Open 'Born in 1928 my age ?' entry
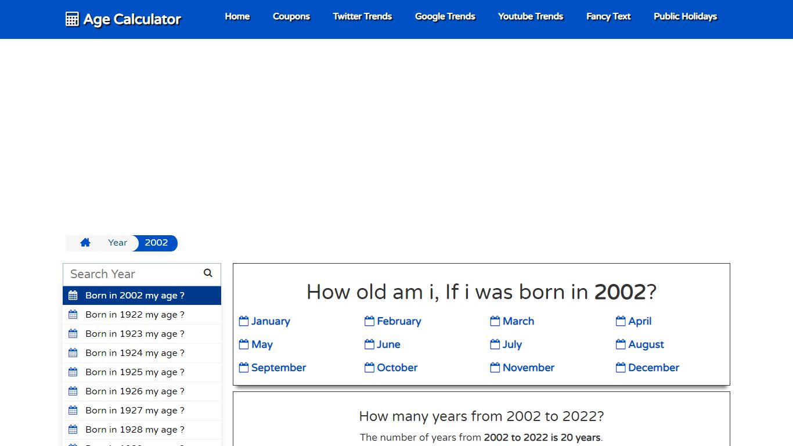Viewport: 793px width, 446px height. click(142, 430)
